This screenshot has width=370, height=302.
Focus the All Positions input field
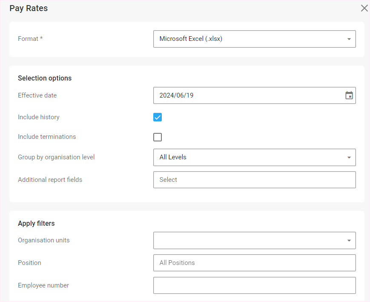coord(254,263)
